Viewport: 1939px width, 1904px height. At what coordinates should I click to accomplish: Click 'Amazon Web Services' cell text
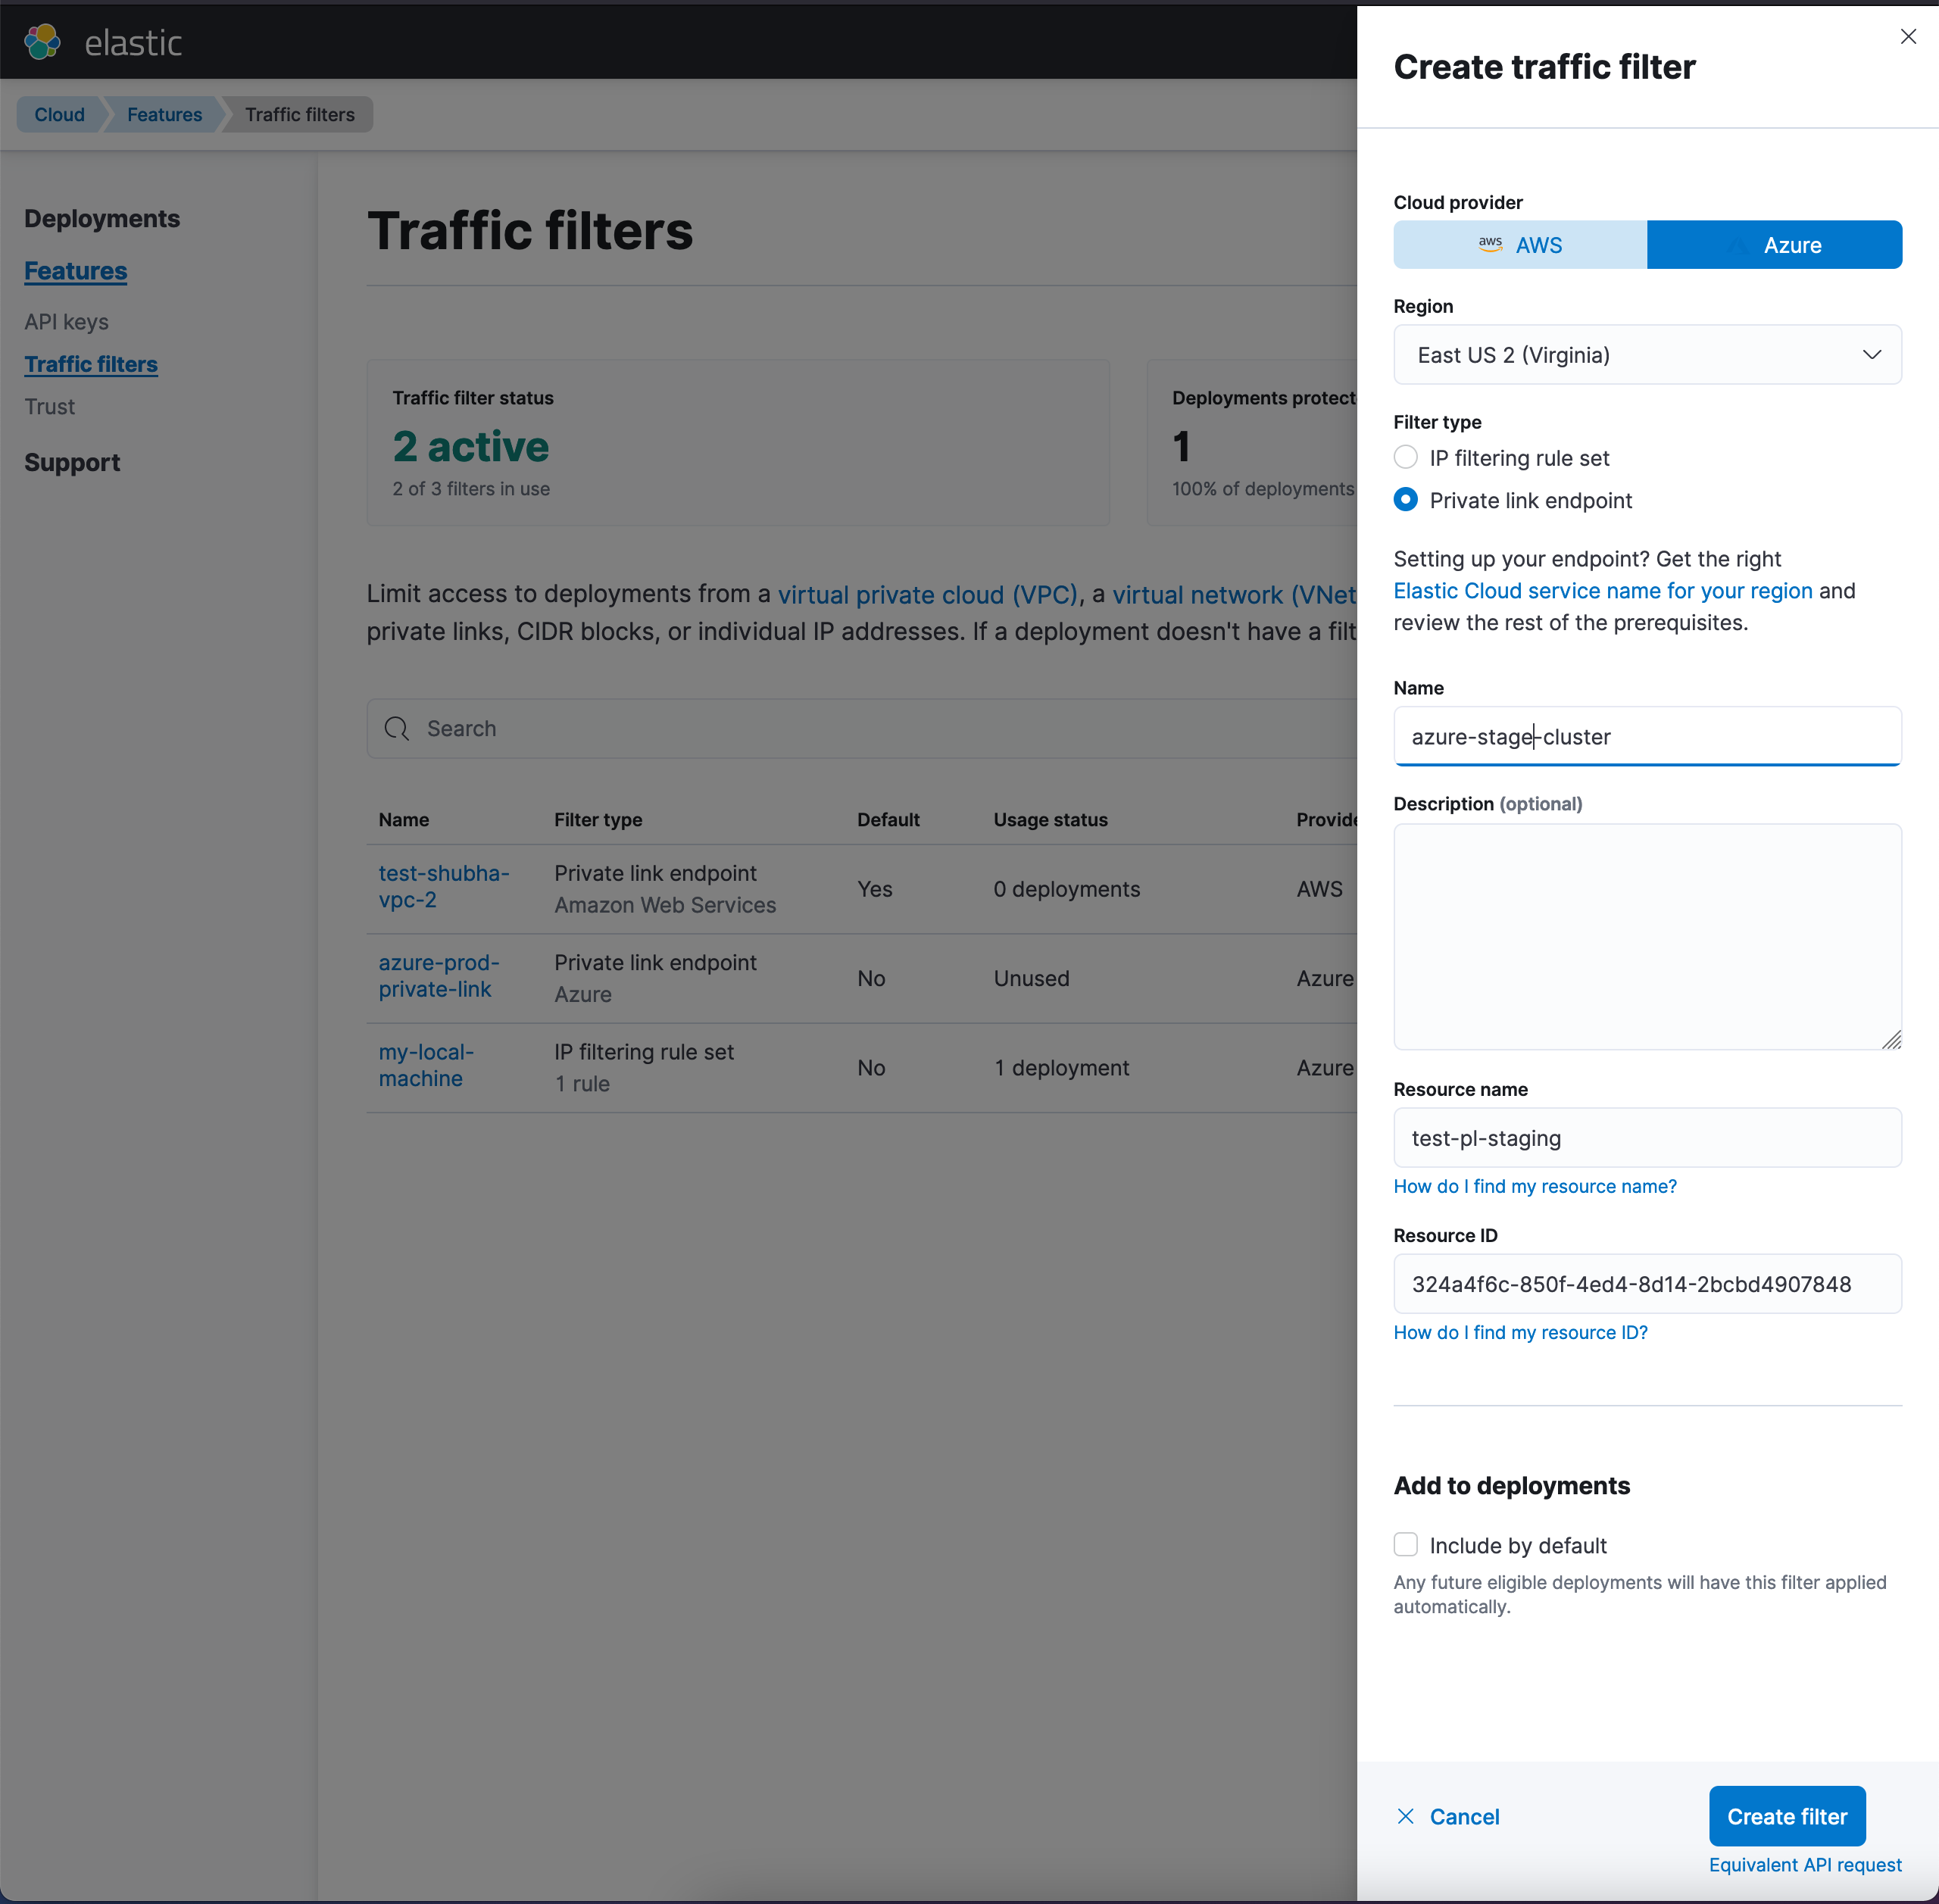pos(665,905)
